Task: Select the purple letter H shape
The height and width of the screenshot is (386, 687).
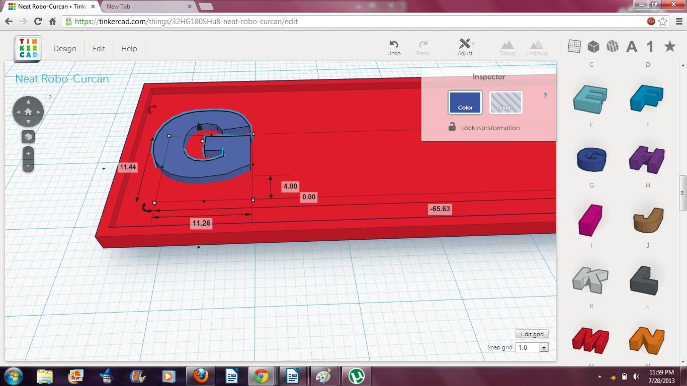Action: 647,158
